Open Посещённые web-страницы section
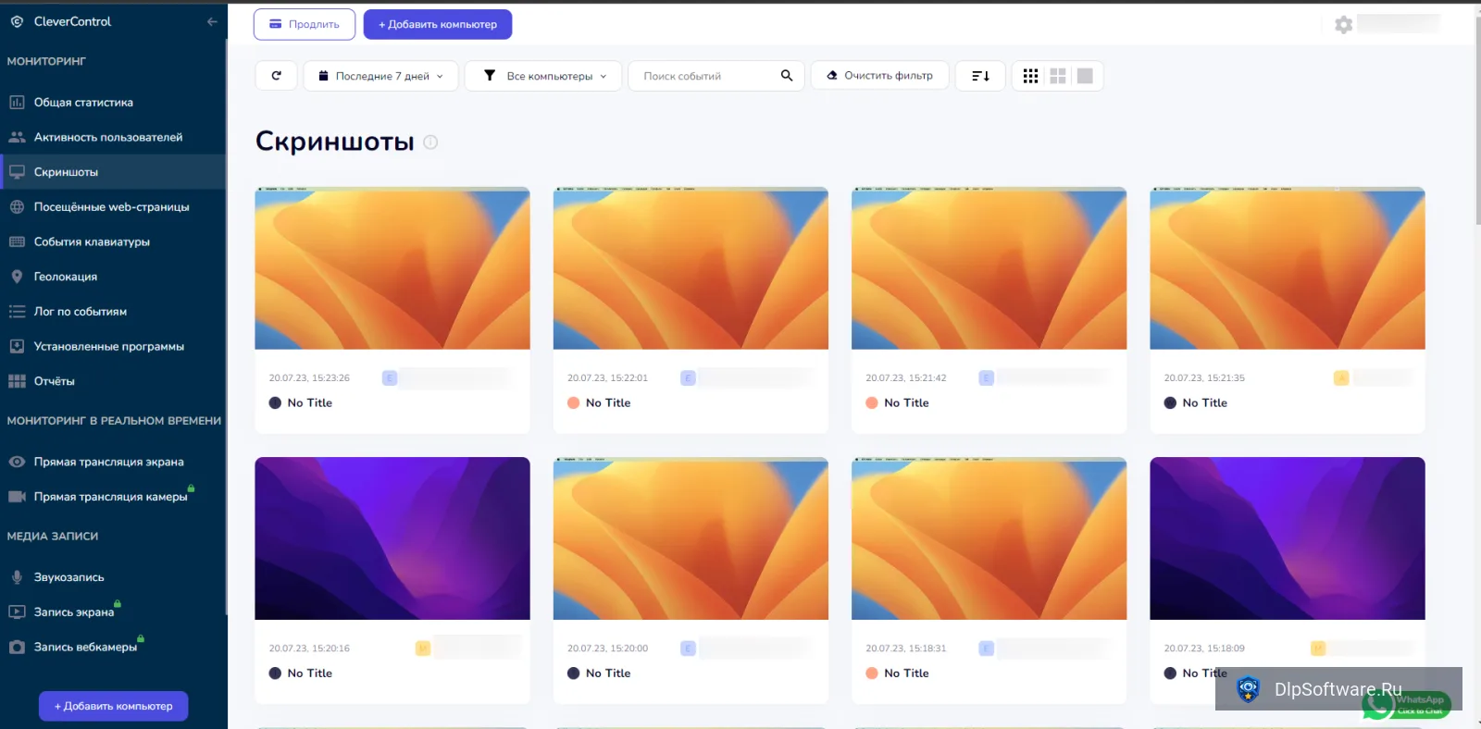 (113, 207)
